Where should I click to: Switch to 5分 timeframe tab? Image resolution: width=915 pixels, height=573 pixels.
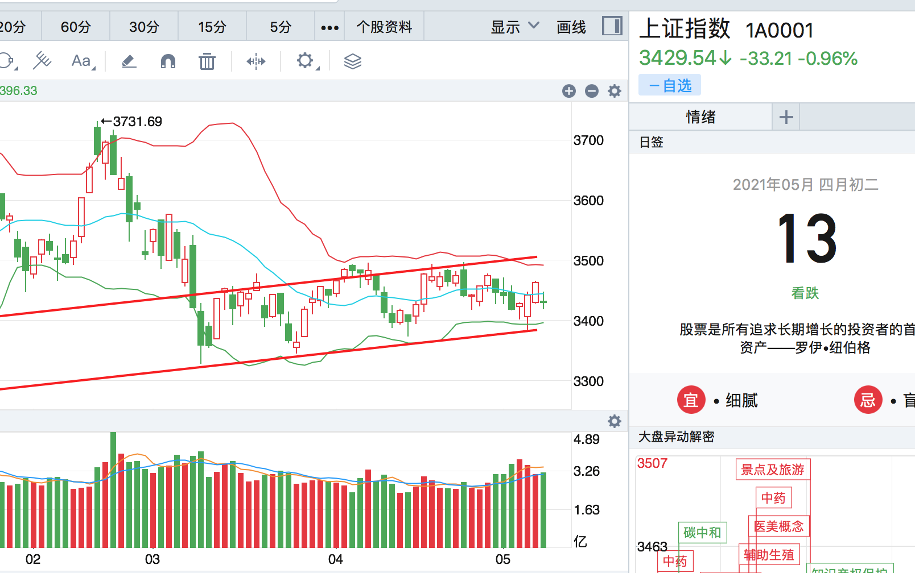281,27
